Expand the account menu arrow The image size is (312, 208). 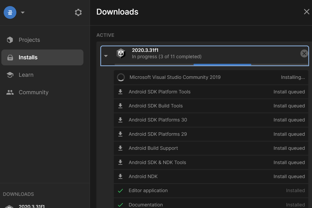(22, 12)
